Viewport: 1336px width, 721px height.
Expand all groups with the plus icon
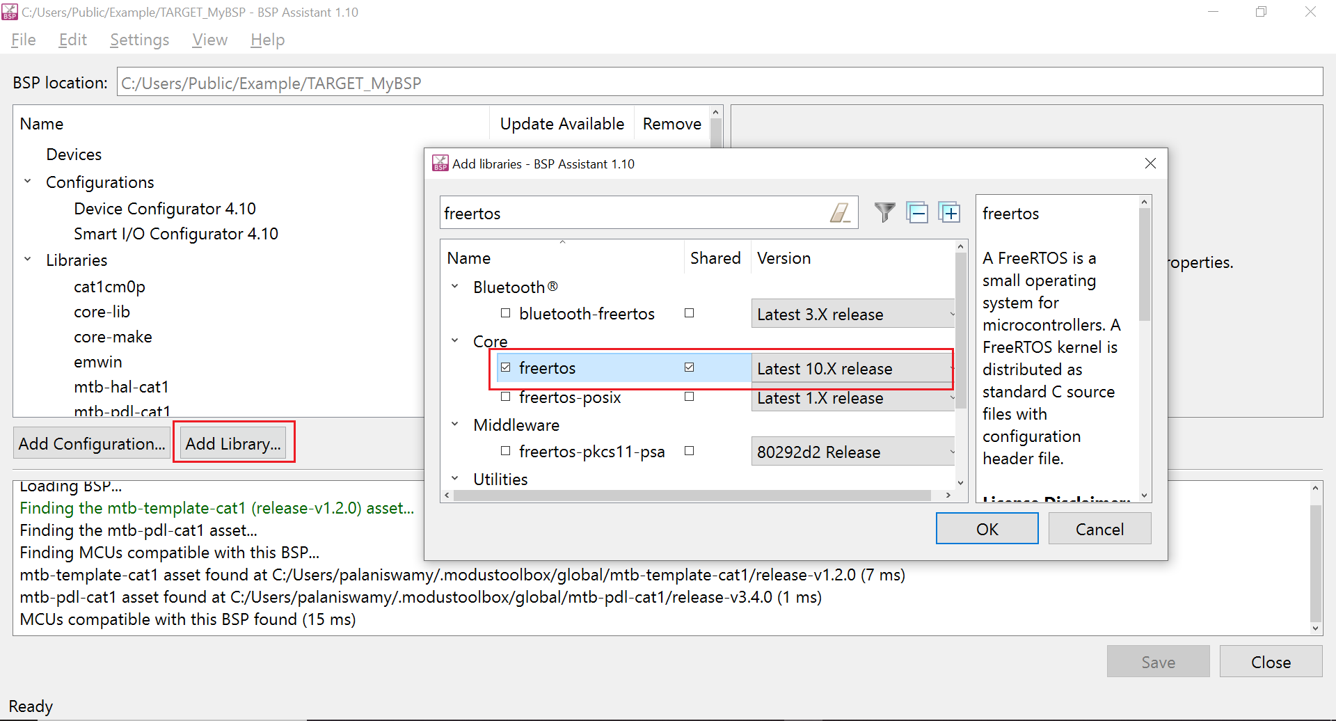coord(949,212)
